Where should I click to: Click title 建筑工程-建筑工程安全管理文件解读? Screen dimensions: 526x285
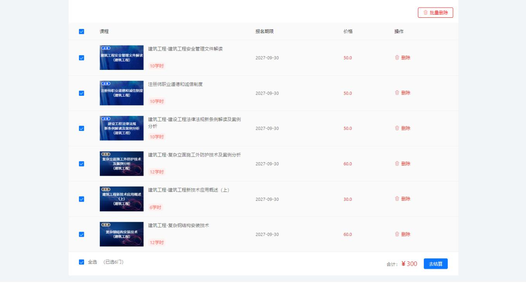pyautogui.click(x=186, y=49)
